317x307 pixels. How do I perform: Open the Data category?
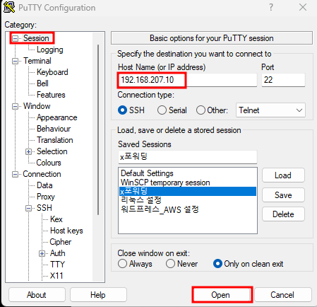(44, 185)
